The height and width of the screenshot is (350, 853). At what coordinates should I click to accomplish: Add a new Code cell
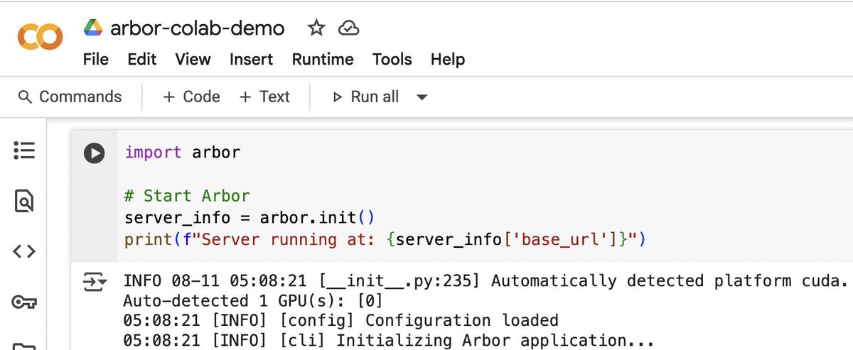(x=191, y=97)
